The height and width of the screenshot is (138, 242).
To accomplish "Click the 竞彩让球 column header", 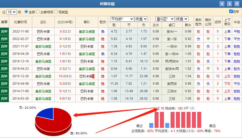I will click(x=208, y=22).
